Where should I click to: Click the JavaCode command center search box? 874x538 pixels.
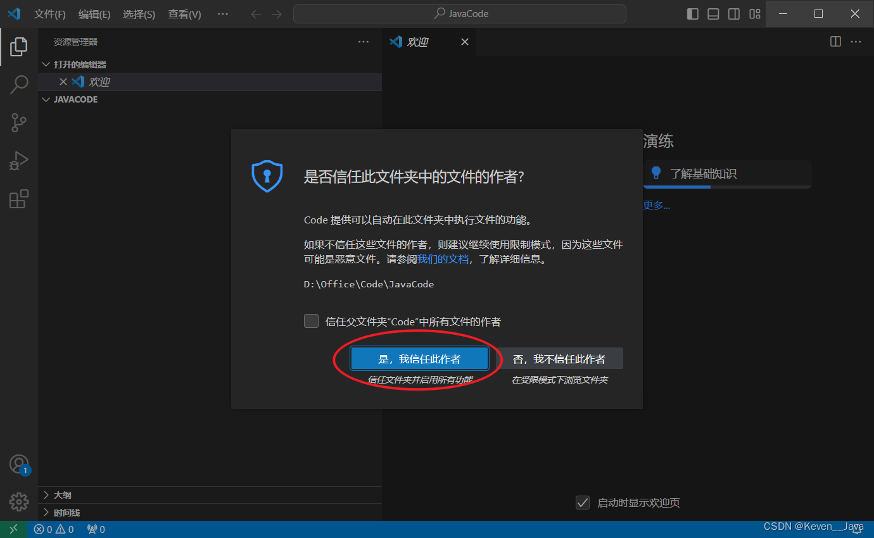[x=460, y=14]
